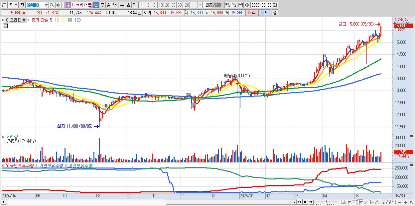Screen dimensions: 415x206
Task: Click the bottom toolbar zoom magnifier icon
Action: 394,202
